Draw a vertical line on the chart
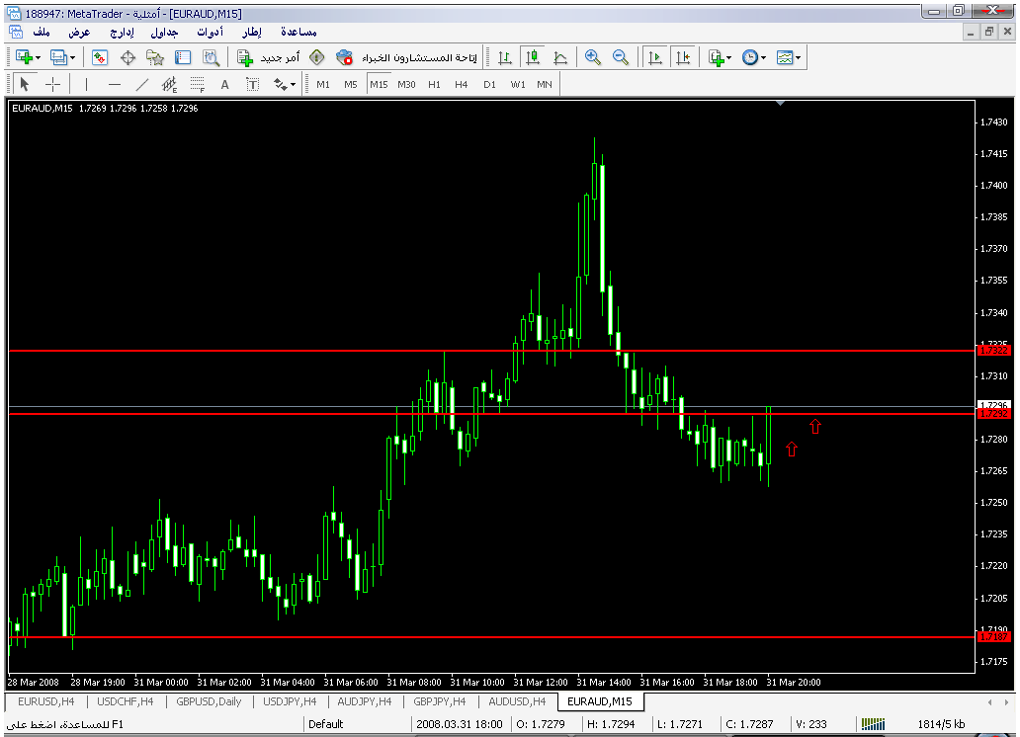Screen dimensions: 1020x737 (86, 85)
